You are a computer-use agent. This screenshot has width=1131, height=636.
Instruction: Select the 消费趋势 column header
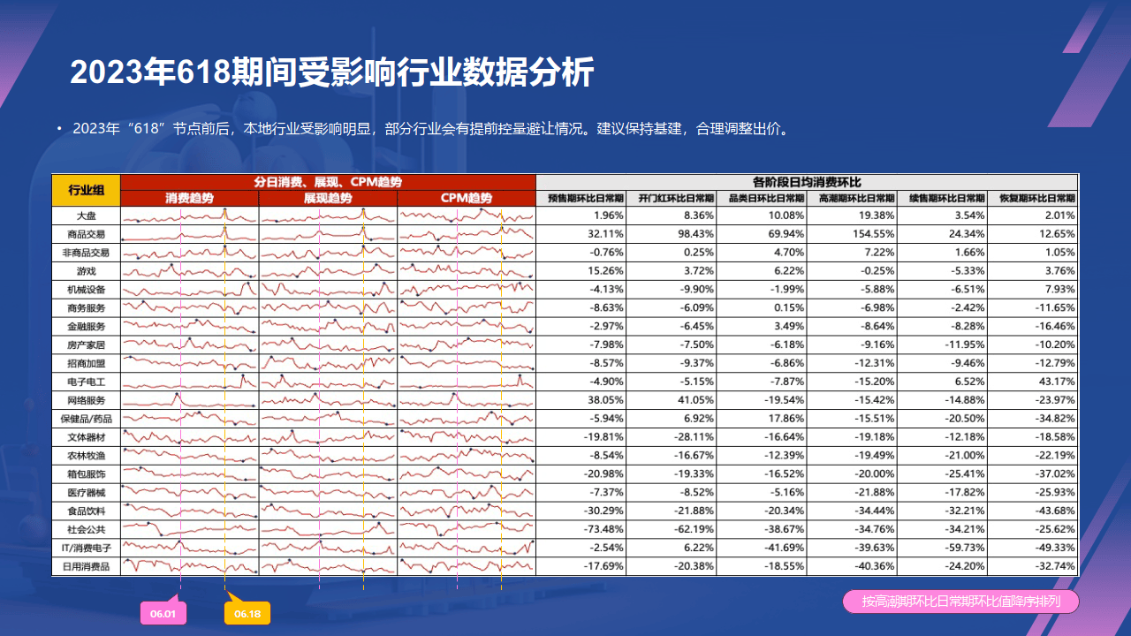pyautogui.click(x=190, y=198)
